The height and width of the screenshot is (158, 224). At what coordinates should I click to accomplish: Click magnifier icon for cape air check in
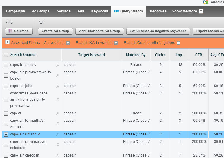coord(58,155)
